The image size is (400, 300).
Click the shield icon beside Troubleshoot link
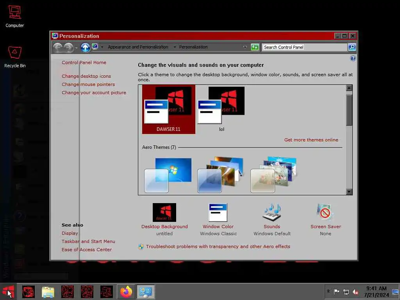click(x=141, y=247)
